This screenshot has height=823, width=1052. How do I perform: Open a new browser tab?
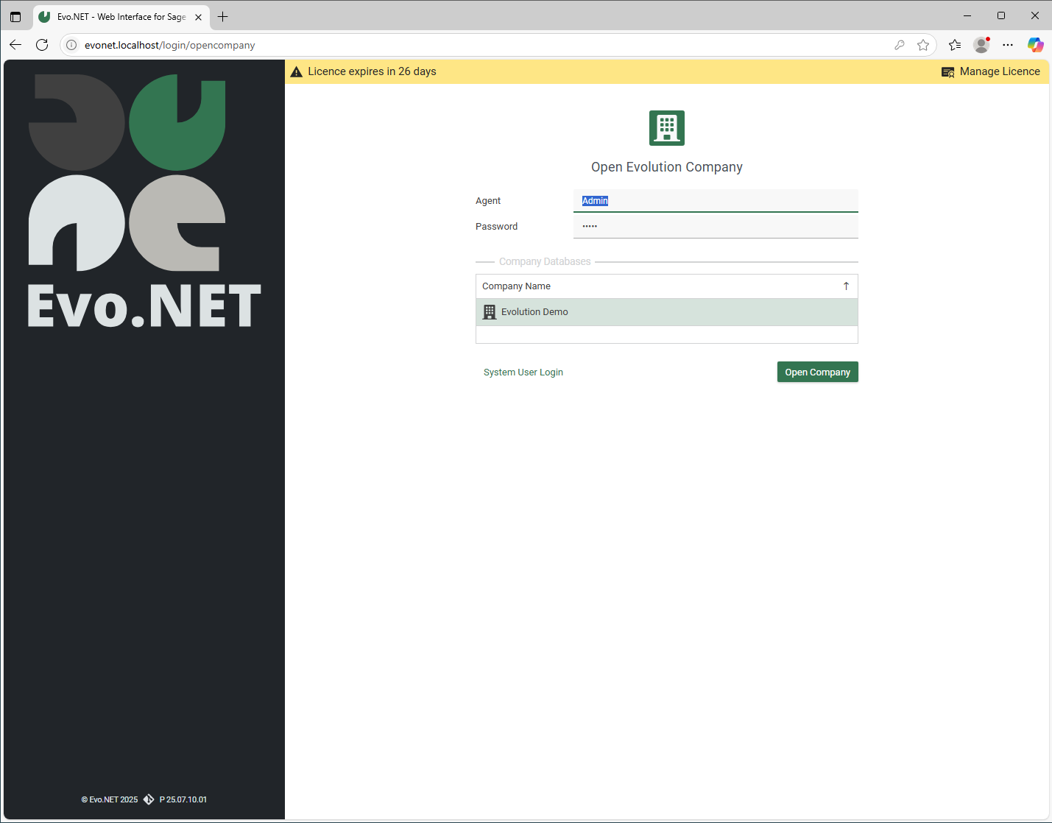223,16
